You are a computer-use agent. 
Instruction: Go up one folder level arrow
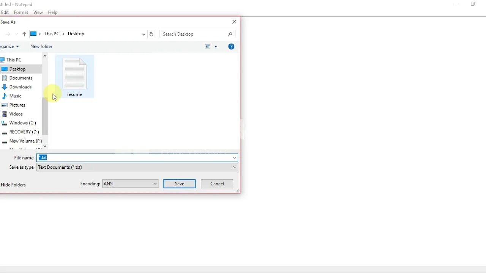tap(24, 34)
